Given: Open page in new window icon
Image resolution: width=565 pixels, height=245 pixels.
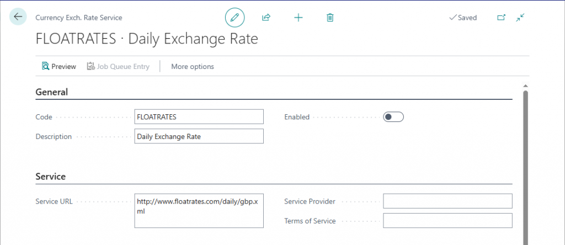Looking at the screenshot, I should click(x=501, y=18).
